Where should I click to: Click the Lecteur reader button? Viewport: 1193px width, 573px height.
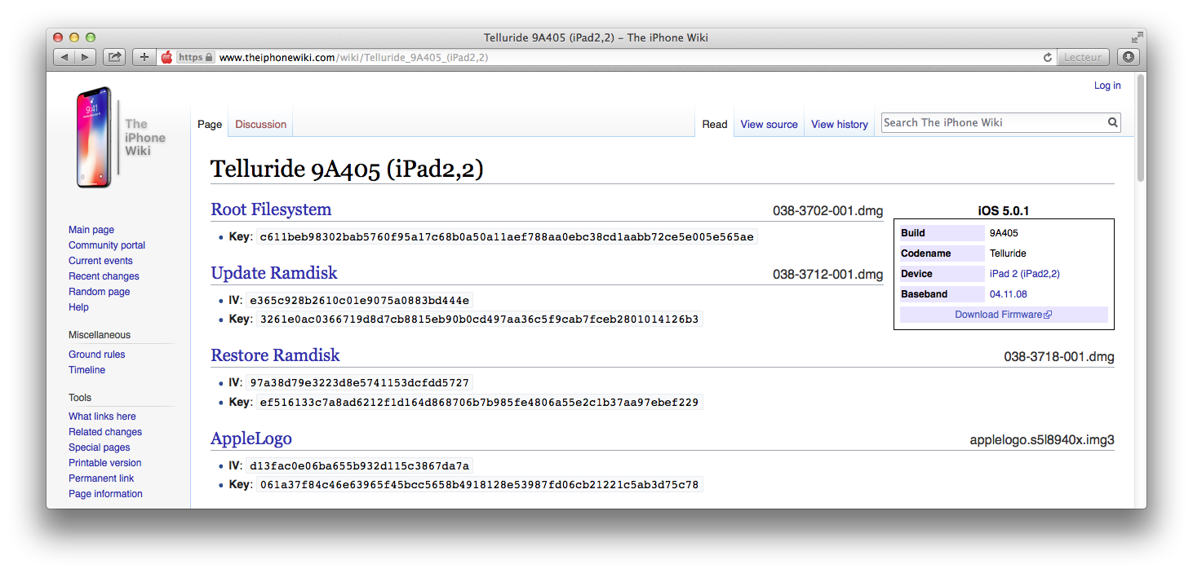(x=1083, y=57)
